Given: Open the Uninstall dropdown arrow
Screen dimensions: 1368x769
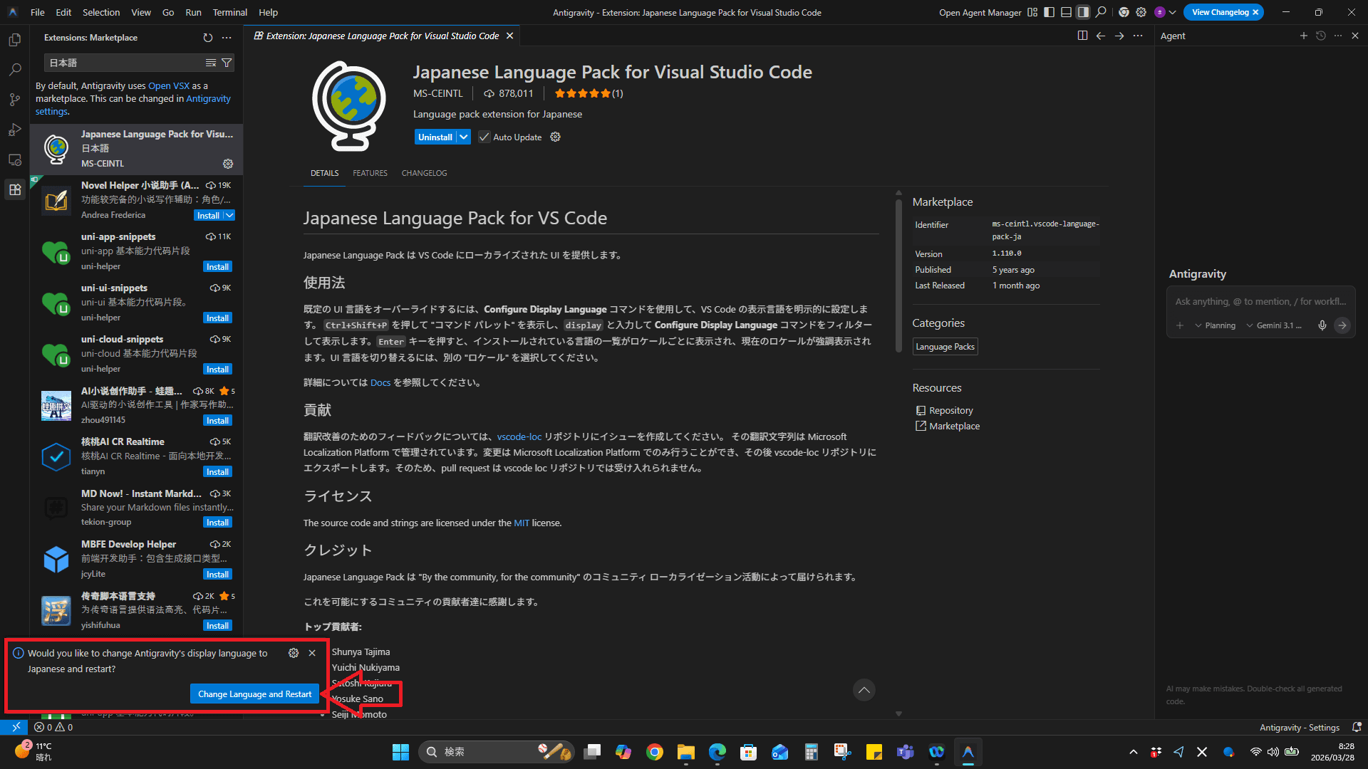Looking at the screenshot, I should tap(464, 137).
